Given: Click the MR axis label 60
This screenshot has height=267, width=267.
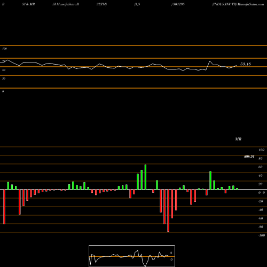Looking at the screenshot, I should tap(261, 167).
